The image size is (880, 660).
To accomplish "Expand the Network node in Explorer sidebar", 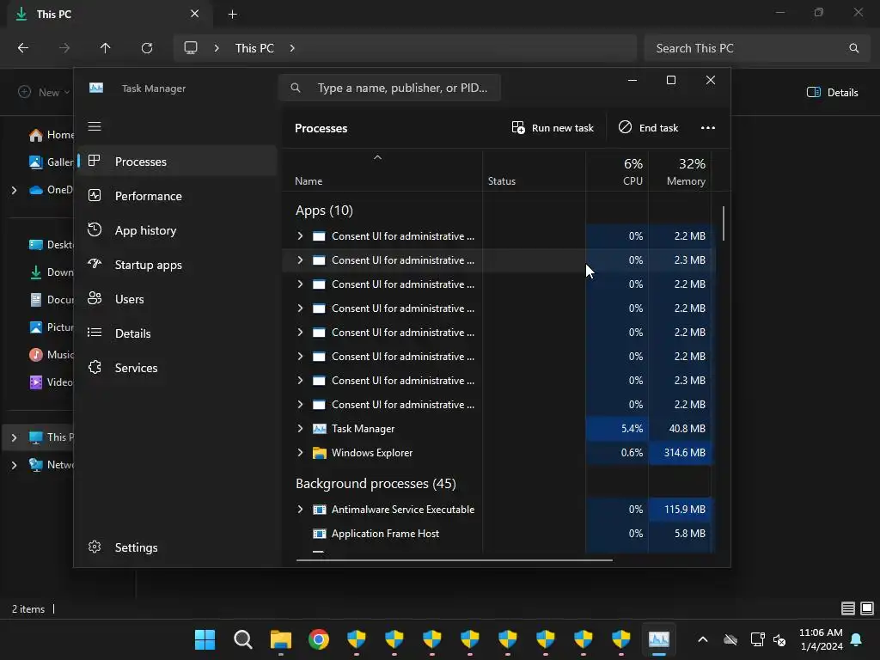I will click(14, 465).
